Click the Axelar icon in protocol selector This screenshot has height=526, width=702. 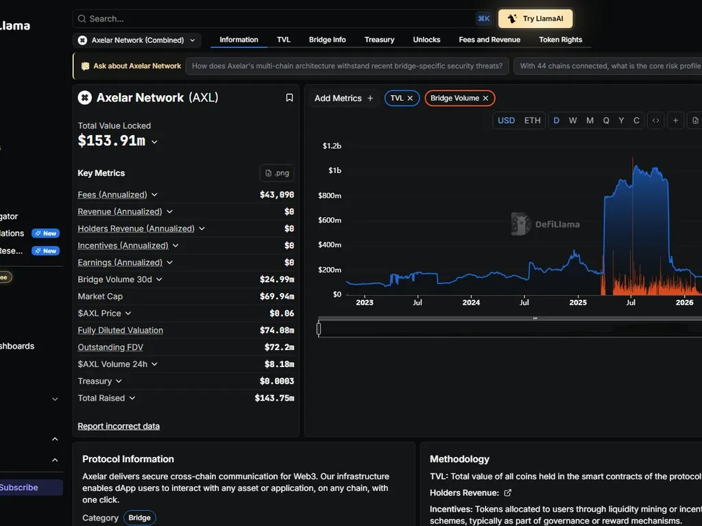pyautogui.click(x=82, y=40)
